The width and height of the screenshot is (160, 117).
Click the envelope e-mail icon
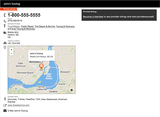(x=5, y=111)
